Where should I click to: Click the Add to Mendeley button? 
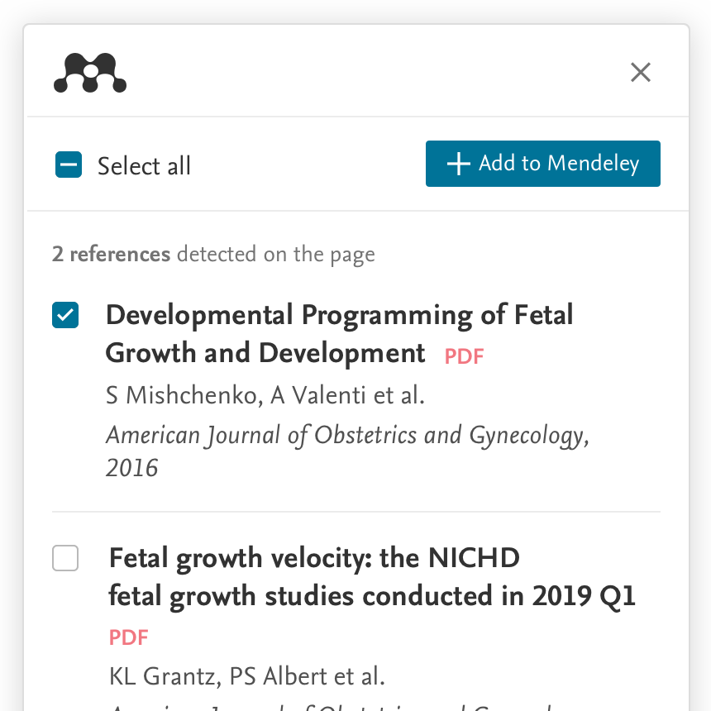[x=543, y=164]
